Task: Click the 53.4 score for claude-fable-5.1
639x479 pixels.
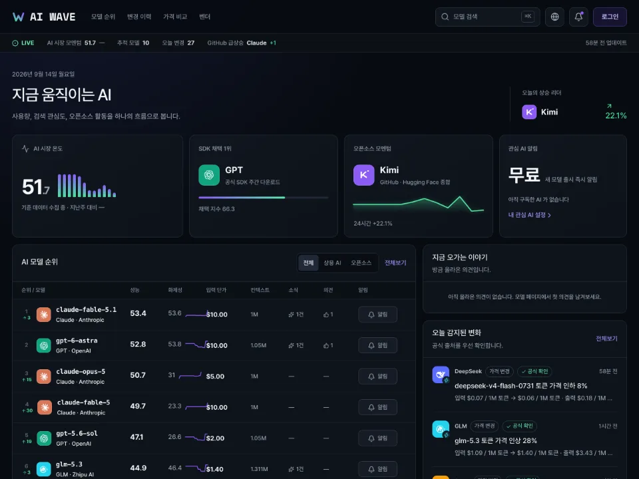Action: (x=138, y=313)
